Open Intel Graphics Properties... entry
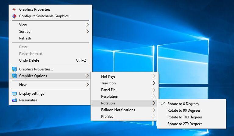 tap(50, 69)
